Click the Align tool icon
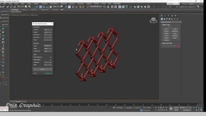206x116 pixels. (108, 7)
